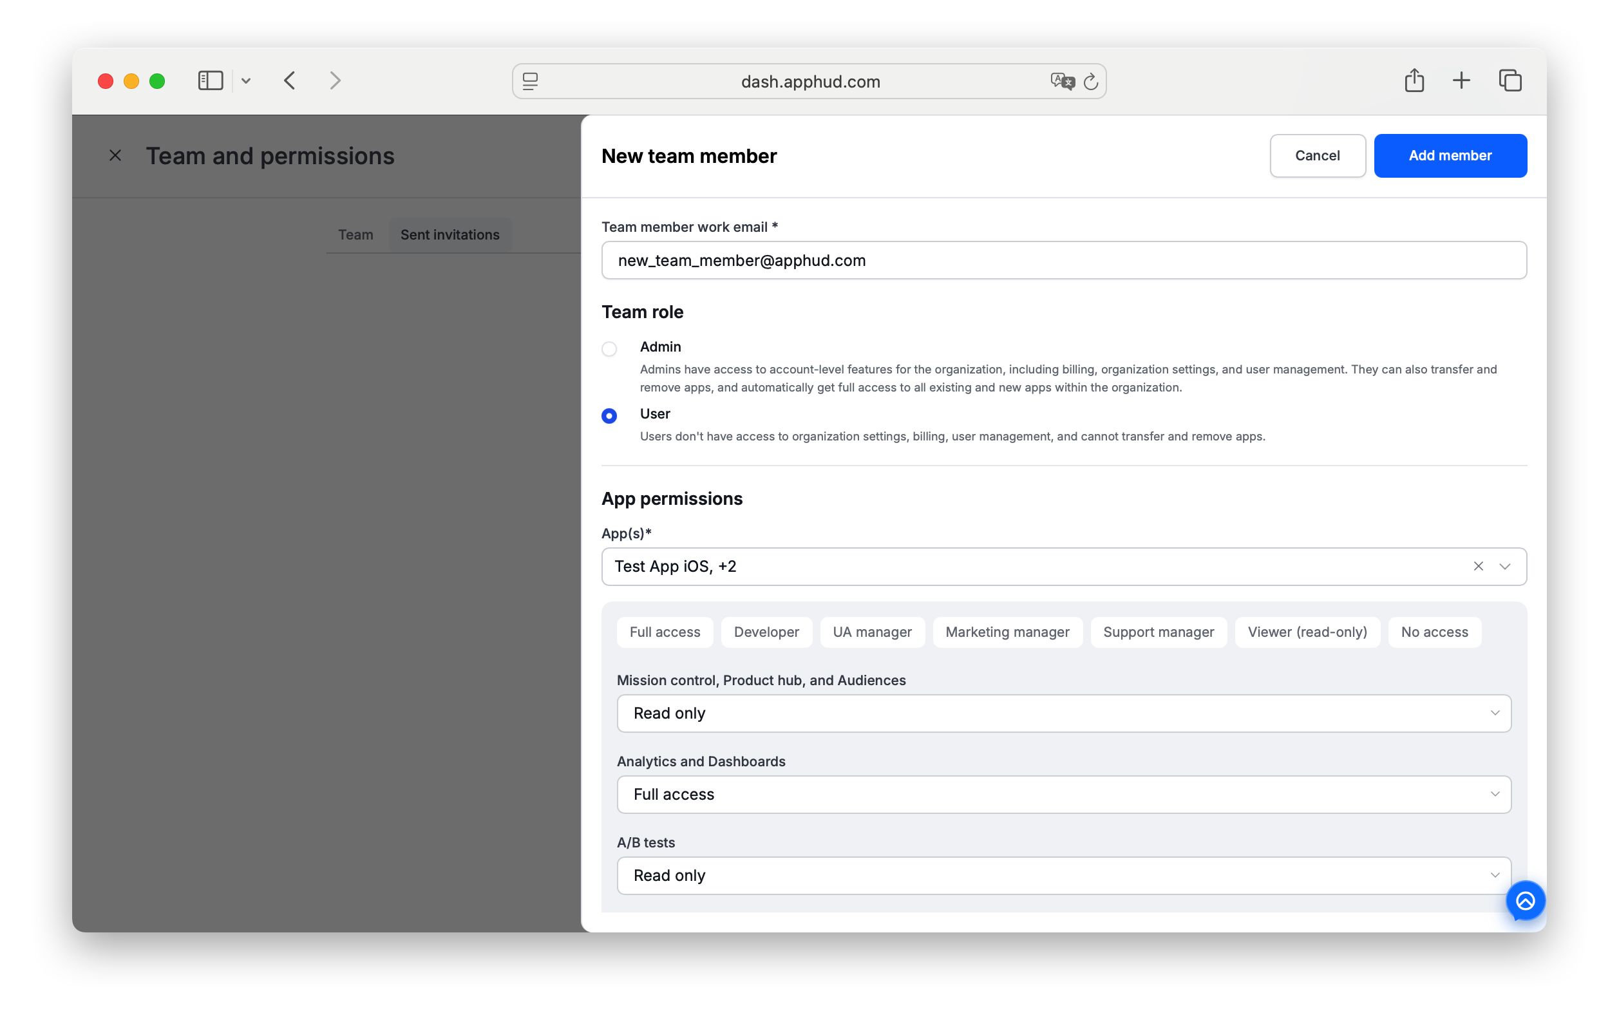The image size is (1619, 1029).
Task: Expand the App(s) selection dropdown
Action: [1505, 566]
